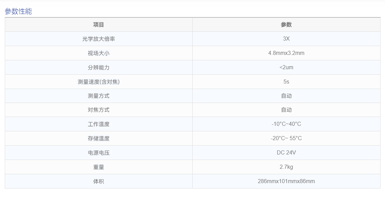
Task: Click the -10°C~40°C value
Action: click(286, 124)
